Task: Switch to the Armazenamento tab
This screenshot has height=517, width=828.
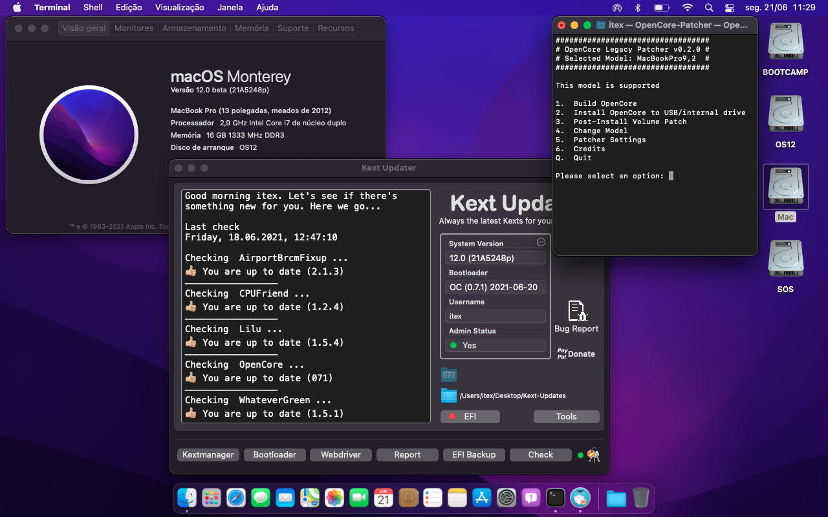Action: (x=194, y=28)
